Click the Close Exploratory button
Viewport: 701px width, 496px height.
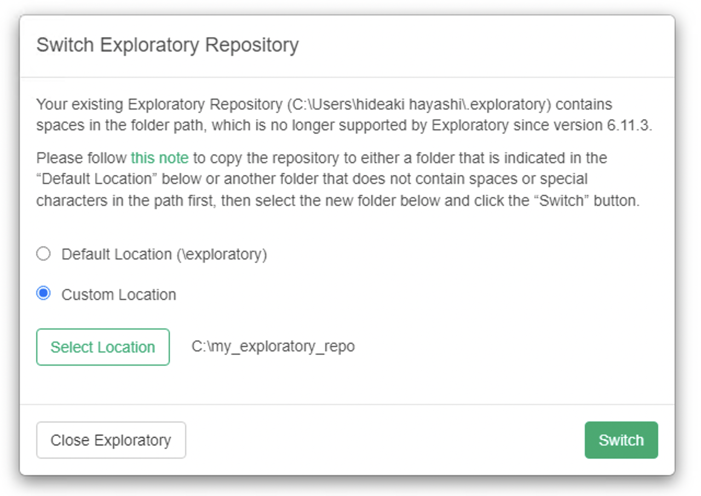111,440
